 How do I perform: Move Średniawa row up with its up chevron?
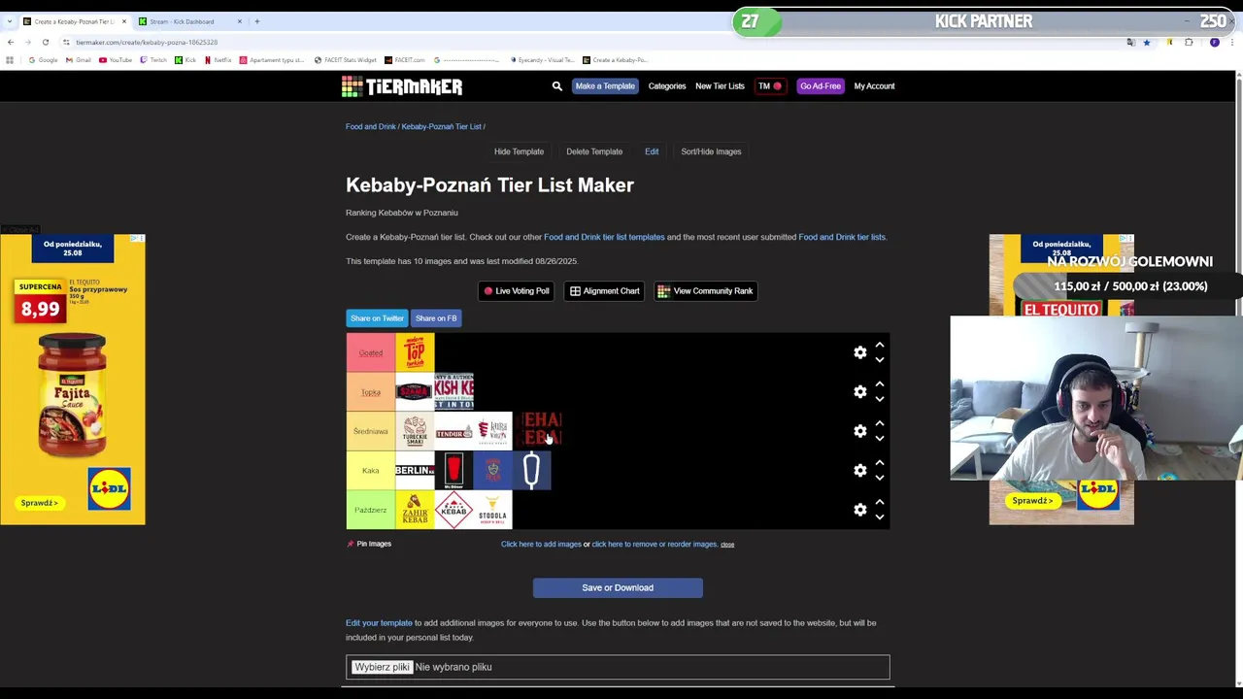(879, 423)
